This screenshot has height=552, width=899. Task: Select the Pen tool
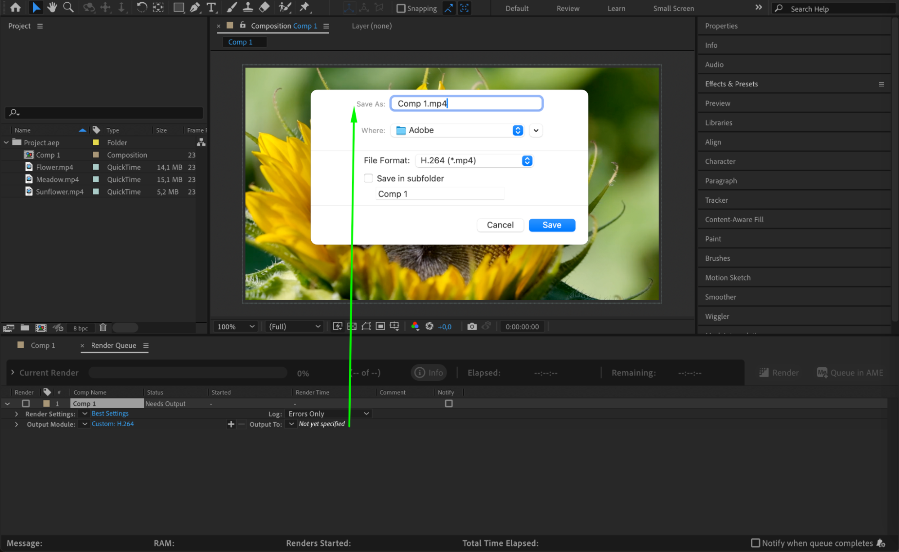(x=195, y=7)
